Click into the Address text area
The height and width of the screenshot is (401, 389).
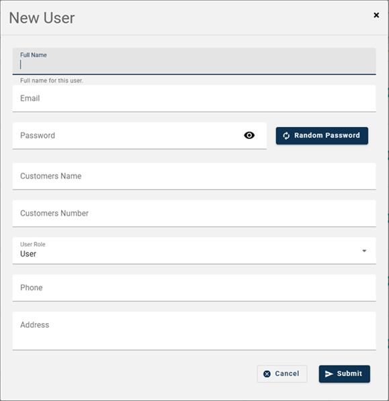[194, 330]
